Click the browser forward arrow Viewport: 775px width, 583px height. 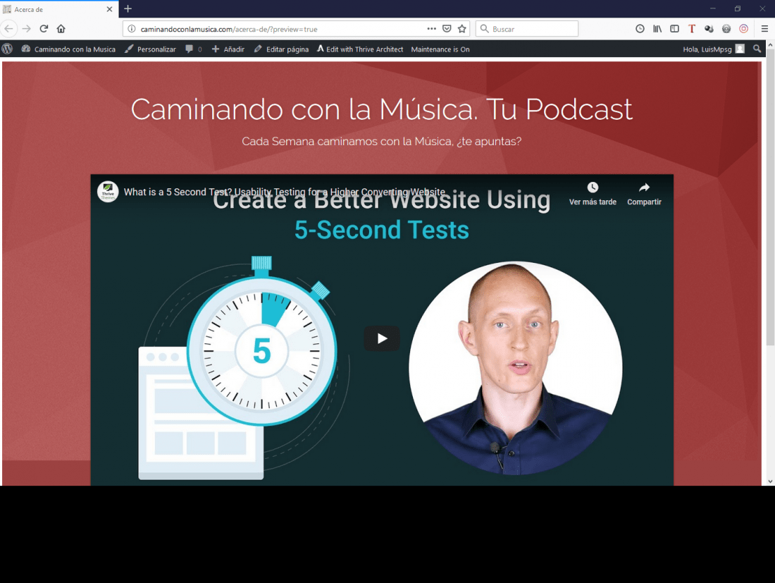pyautogui.click(x=26, y=29)
